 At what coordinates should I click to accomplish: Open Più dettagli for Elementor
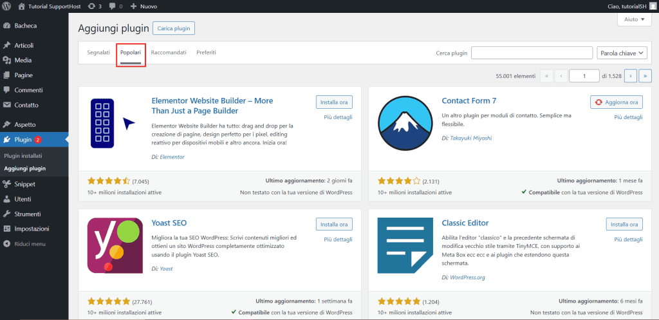[339, 117]
